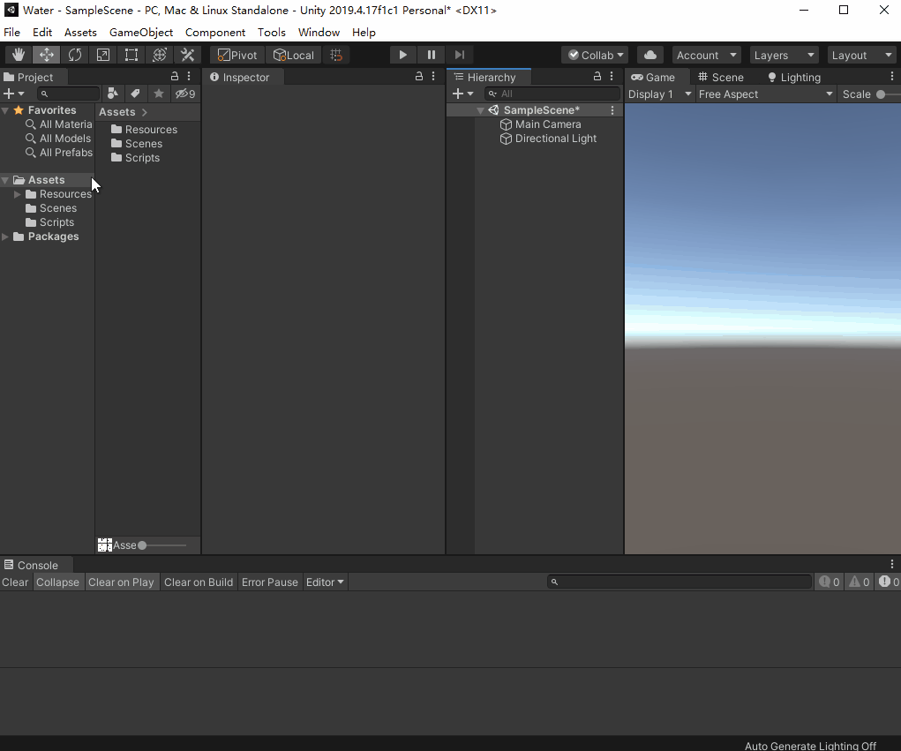Image resolution: width=901 pixels, height=751 pixels.
Task: Open the GameObject menu
Action: pos(141,32)
